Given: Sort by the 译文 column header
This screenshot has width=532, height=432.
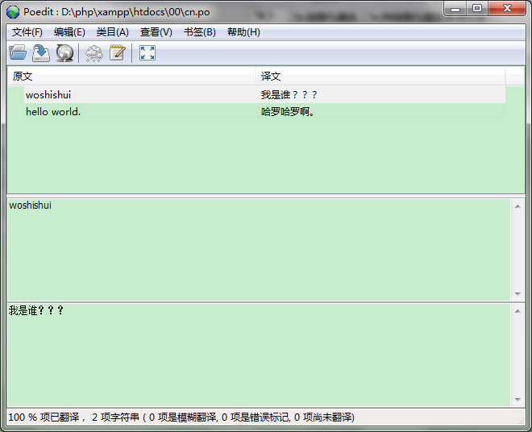Looking at the screenshot, I should click(x=380, y=76).
